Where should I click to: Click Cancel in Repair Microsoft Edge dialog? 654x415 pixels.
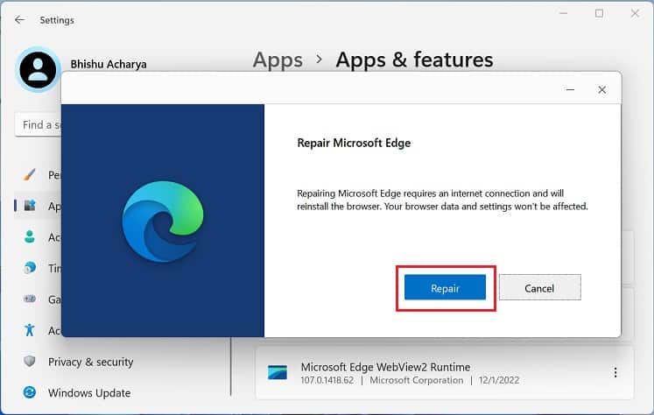[x=539, y=287]
